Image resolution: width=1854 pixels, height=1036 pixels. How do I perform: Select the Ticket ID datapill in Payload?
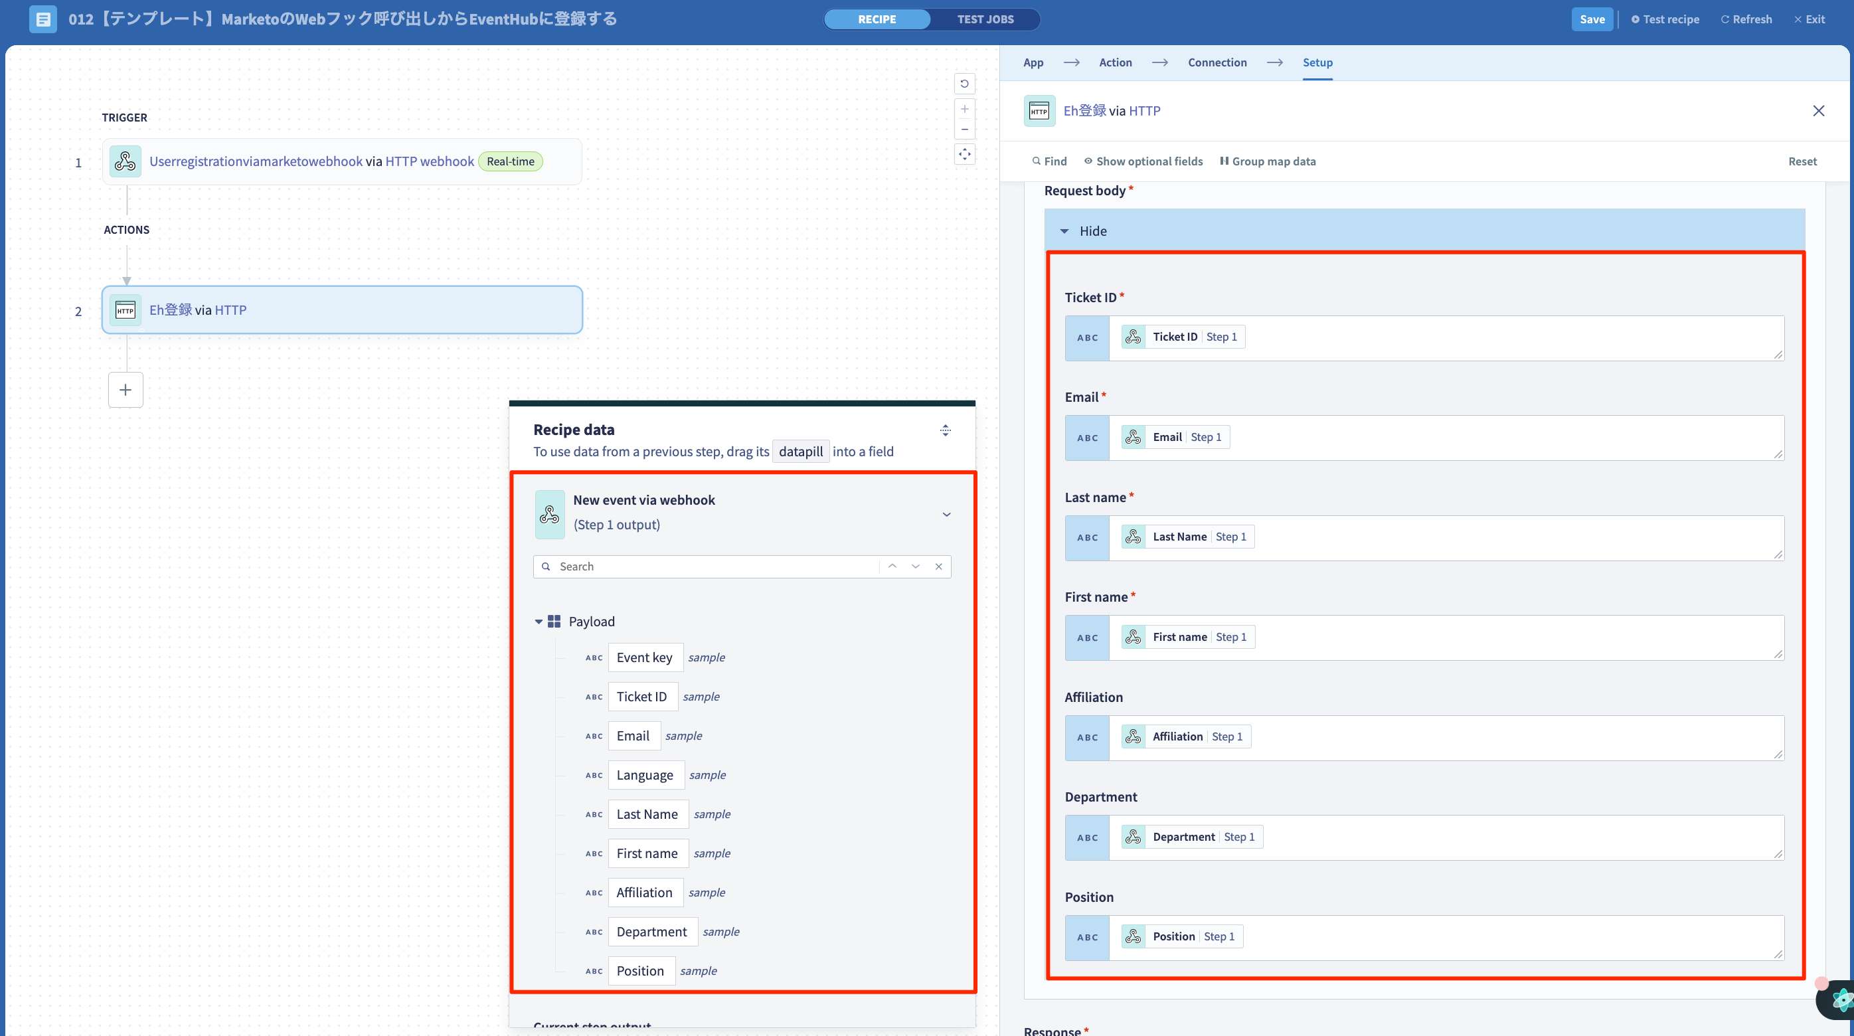[x=642, y=696]
